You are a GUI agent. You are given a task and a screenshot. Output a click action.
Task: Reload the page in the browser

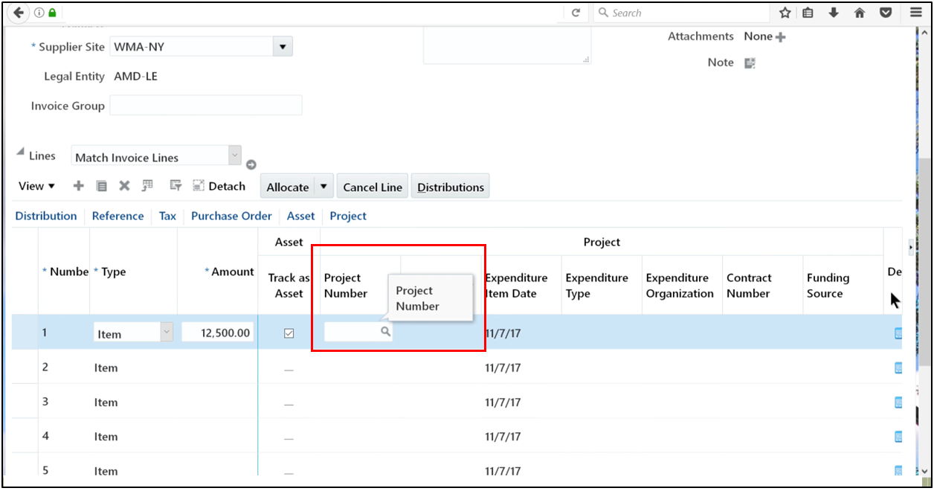[x=575, y=13]
